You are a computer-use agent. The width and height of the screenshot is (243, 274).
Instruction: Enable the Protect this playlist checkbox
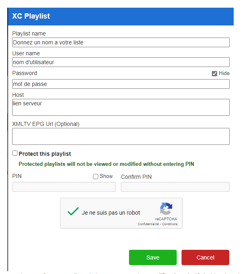point(15,153)
